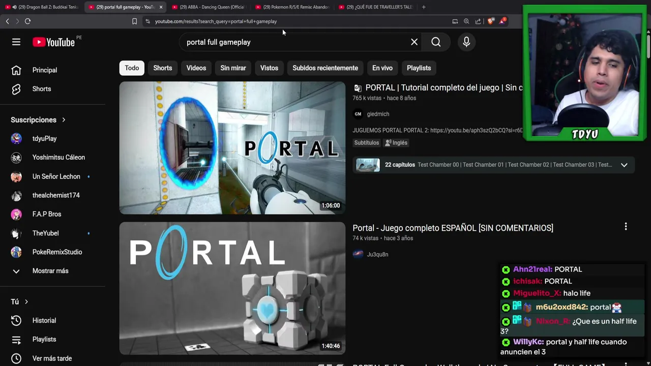
Task: Open Portal - Juego completo ESPAÑOL title
Action: pos(453,228)
